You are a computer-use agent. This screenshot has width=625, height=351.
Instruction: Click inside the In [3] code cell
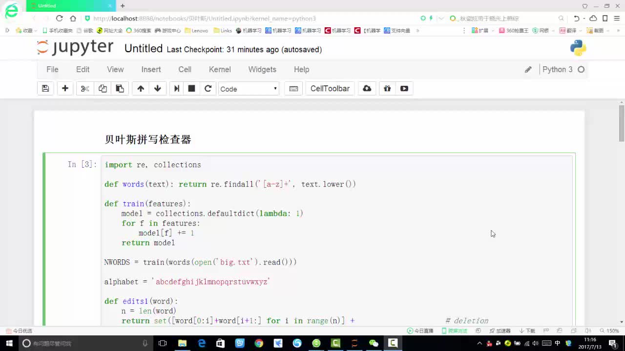click(x=337, y=241)
